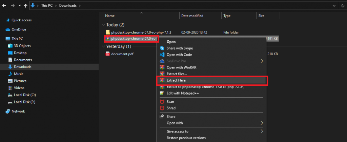Click the McAfee Shred icon
Image resolution: width=347 pixels, height=142 pixels.
[x=162, y=108]
